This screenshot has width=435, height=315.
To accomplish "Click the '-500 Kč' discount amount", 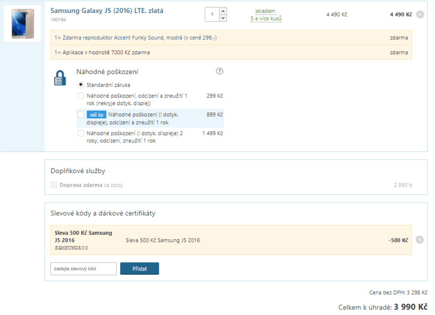I will click(398, 240).
